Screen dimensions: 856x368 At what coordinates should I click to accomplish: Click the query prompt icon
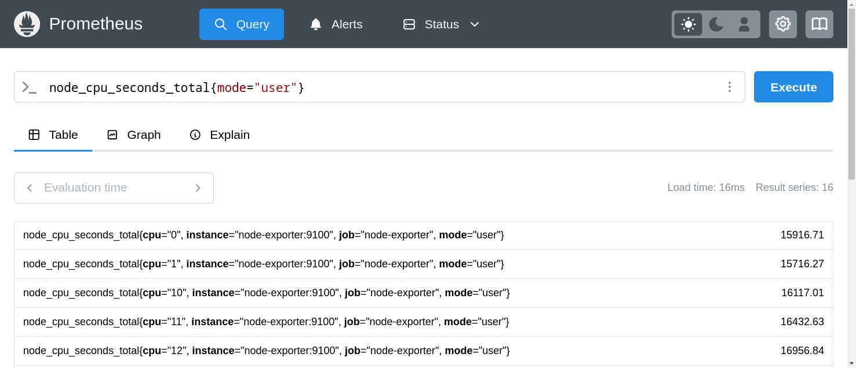(x=29, y=87)
